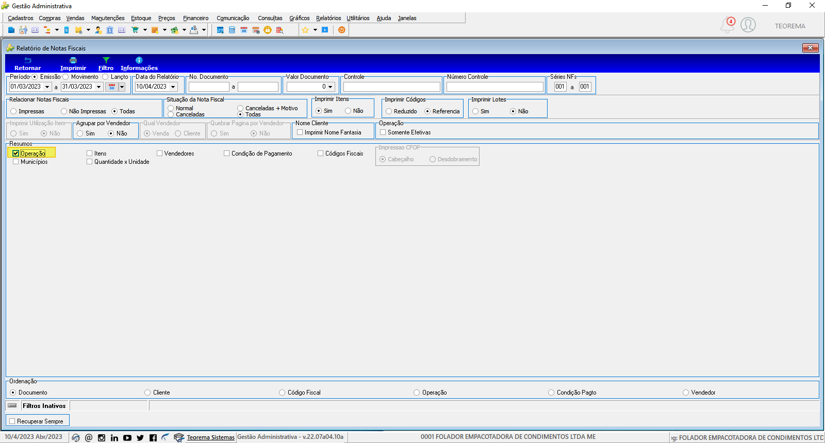825x443 pixels.
Task: Open the Valor Documento operator dropdown
Action: pyautogui.click(x=331, y=87)
